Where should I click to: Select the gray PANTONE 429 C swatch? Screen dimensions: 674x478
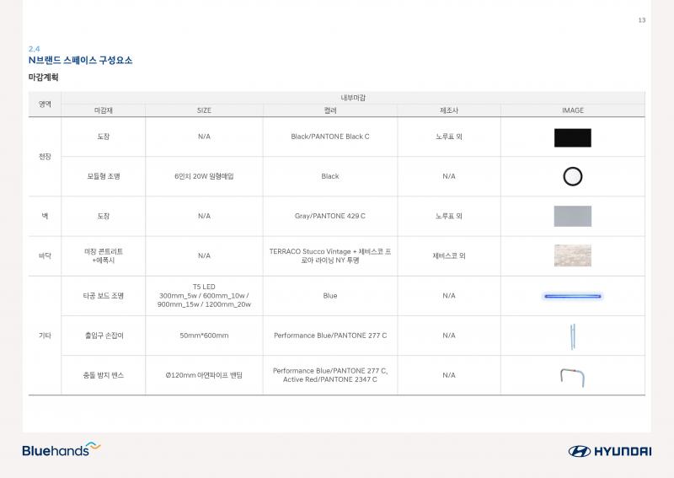(573, 217)
